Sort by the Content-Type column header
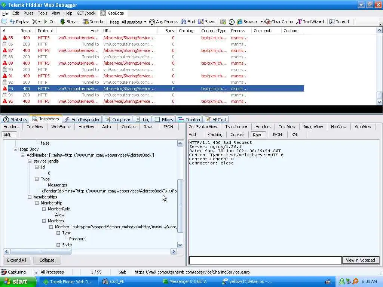Screen dimensions: 383x287 [214, 31]
